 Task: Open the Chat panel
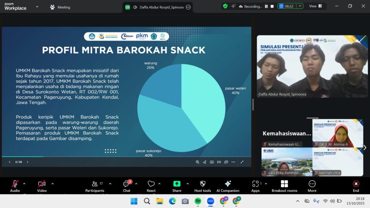[126, 186]
